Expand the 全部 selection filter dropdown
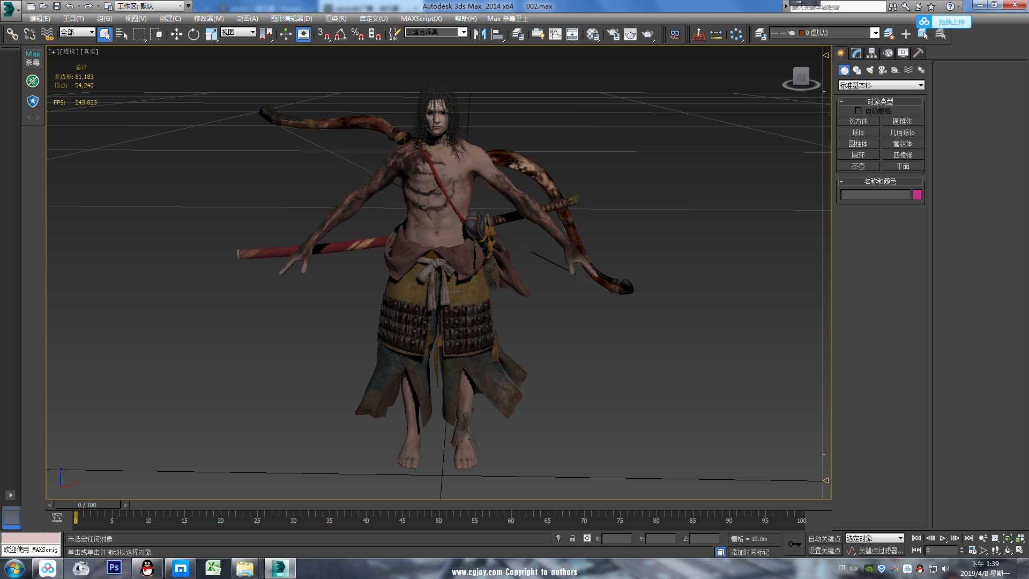The height and width of the screenshot is (579, 1029). click(x=78, y=32)
